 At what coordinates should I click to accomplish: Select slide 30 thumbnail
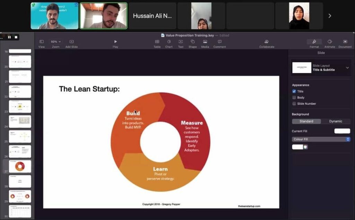pos(20,211)
